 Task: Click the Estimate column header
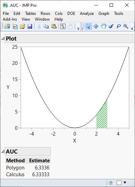click(39, 160)
